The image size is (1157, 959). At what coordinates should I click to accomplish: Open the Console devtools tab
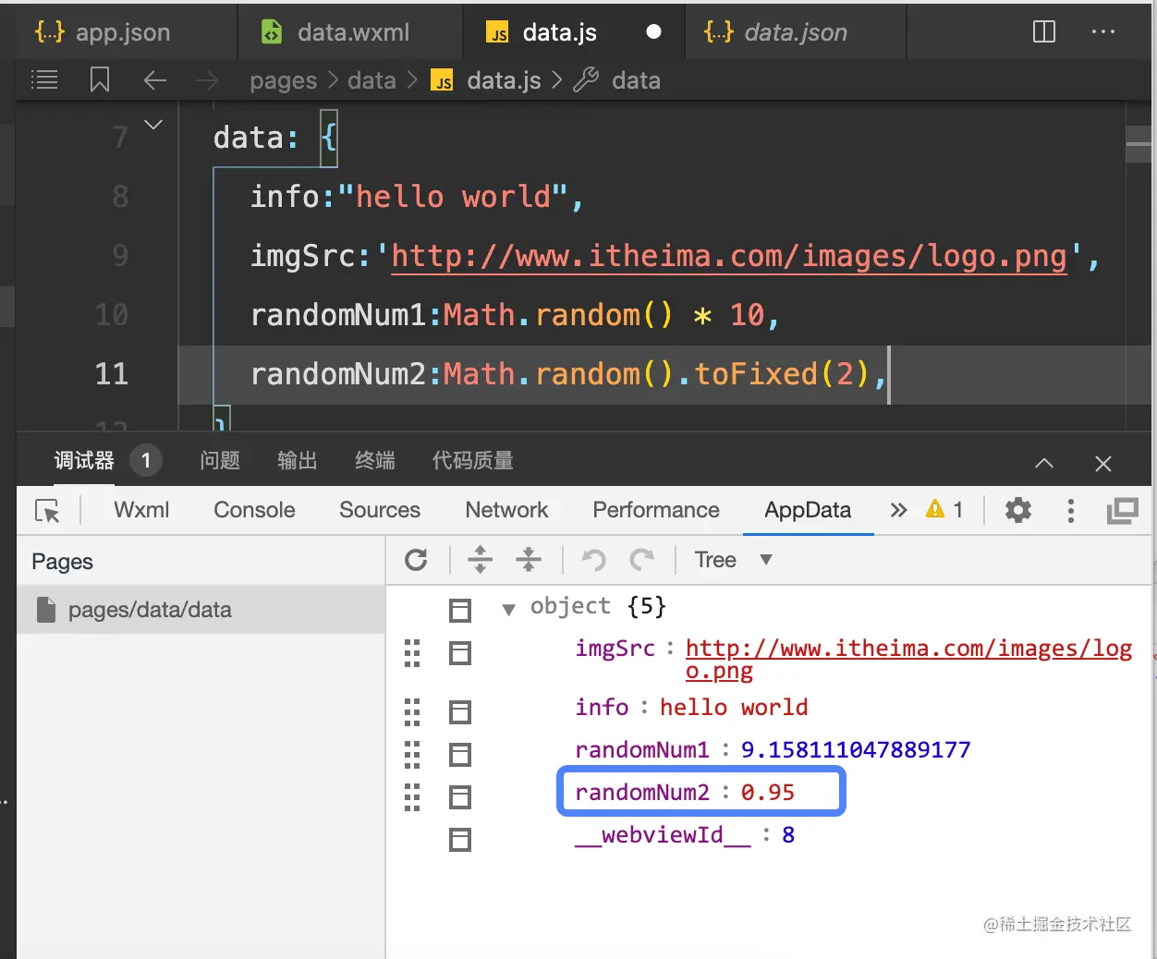tap(254, 510)
